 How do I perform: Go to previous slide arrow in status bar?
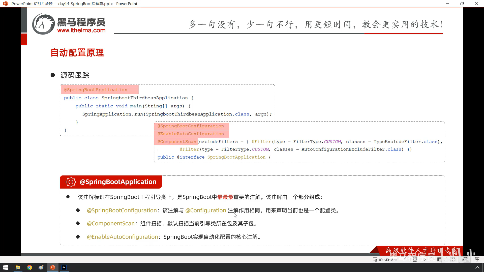click(x=405, y=259)
